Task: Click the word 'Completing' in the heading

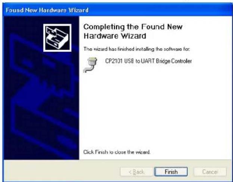Action: [104, 27]
